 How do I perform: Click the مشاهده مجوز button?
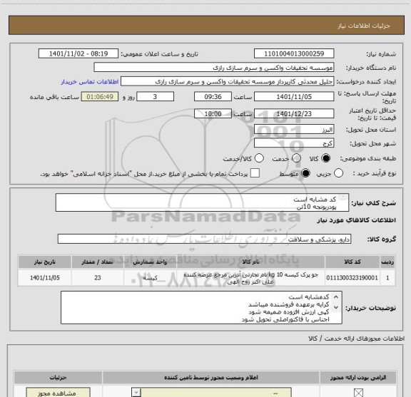click(x=59, y=392)
